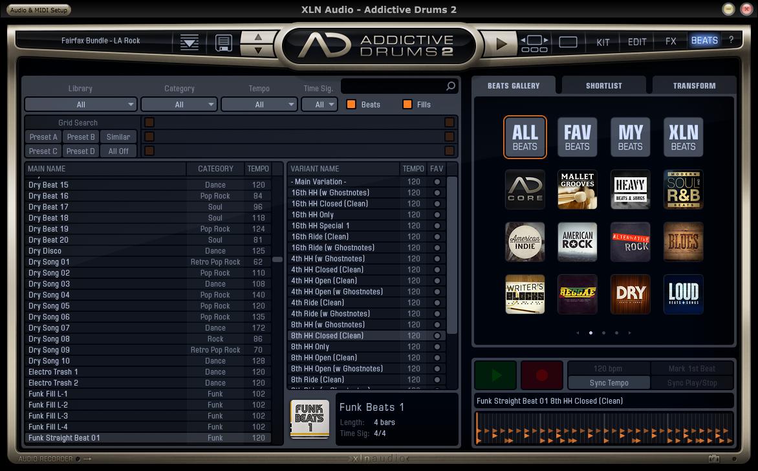Switch to the EDIT page
Screen dimensions: 758x471
pyautogui.click(x=636, y=42)
